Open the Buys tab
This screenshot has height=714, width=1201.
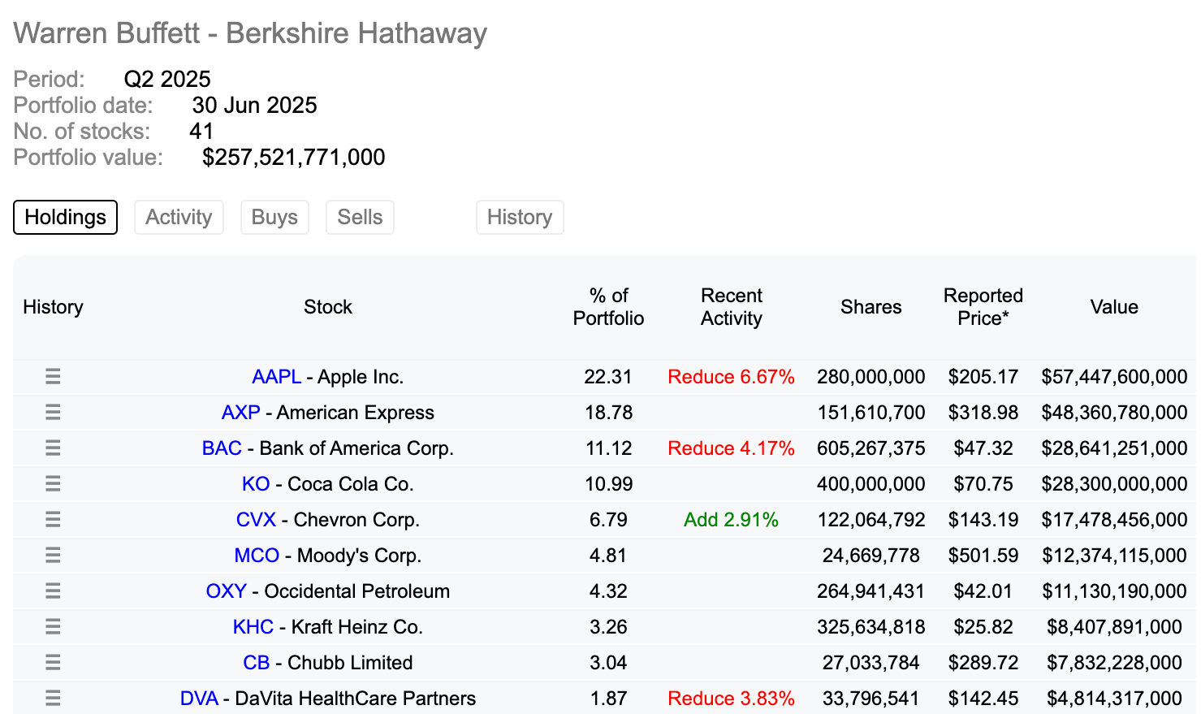tap(274, 217)
